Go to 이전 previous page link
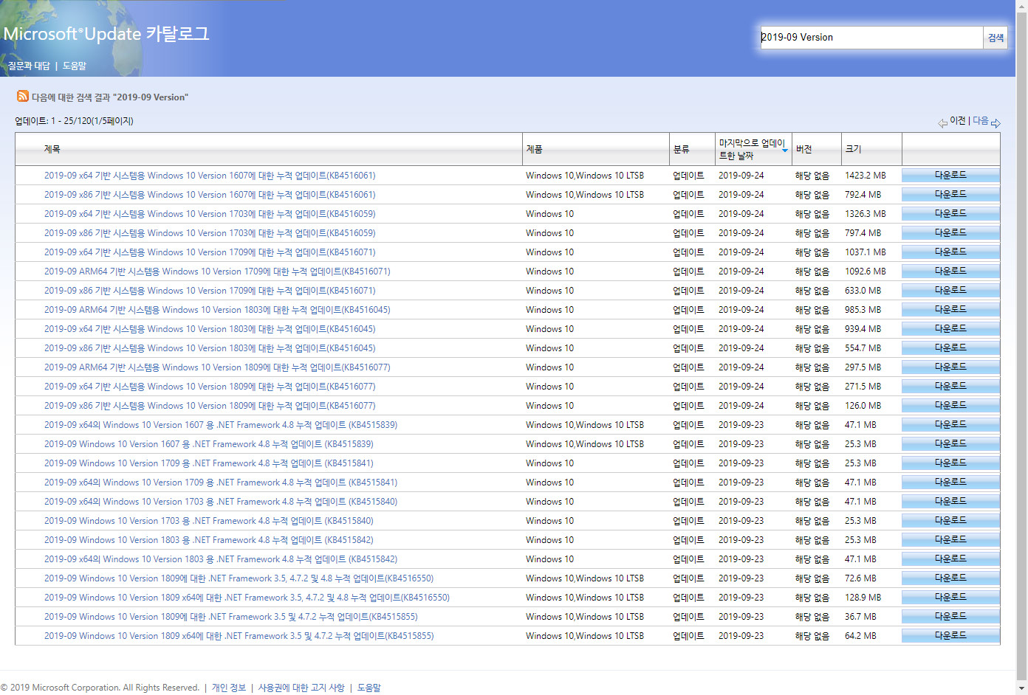This screenshot has width=1028, height=695. coord(957,120)
